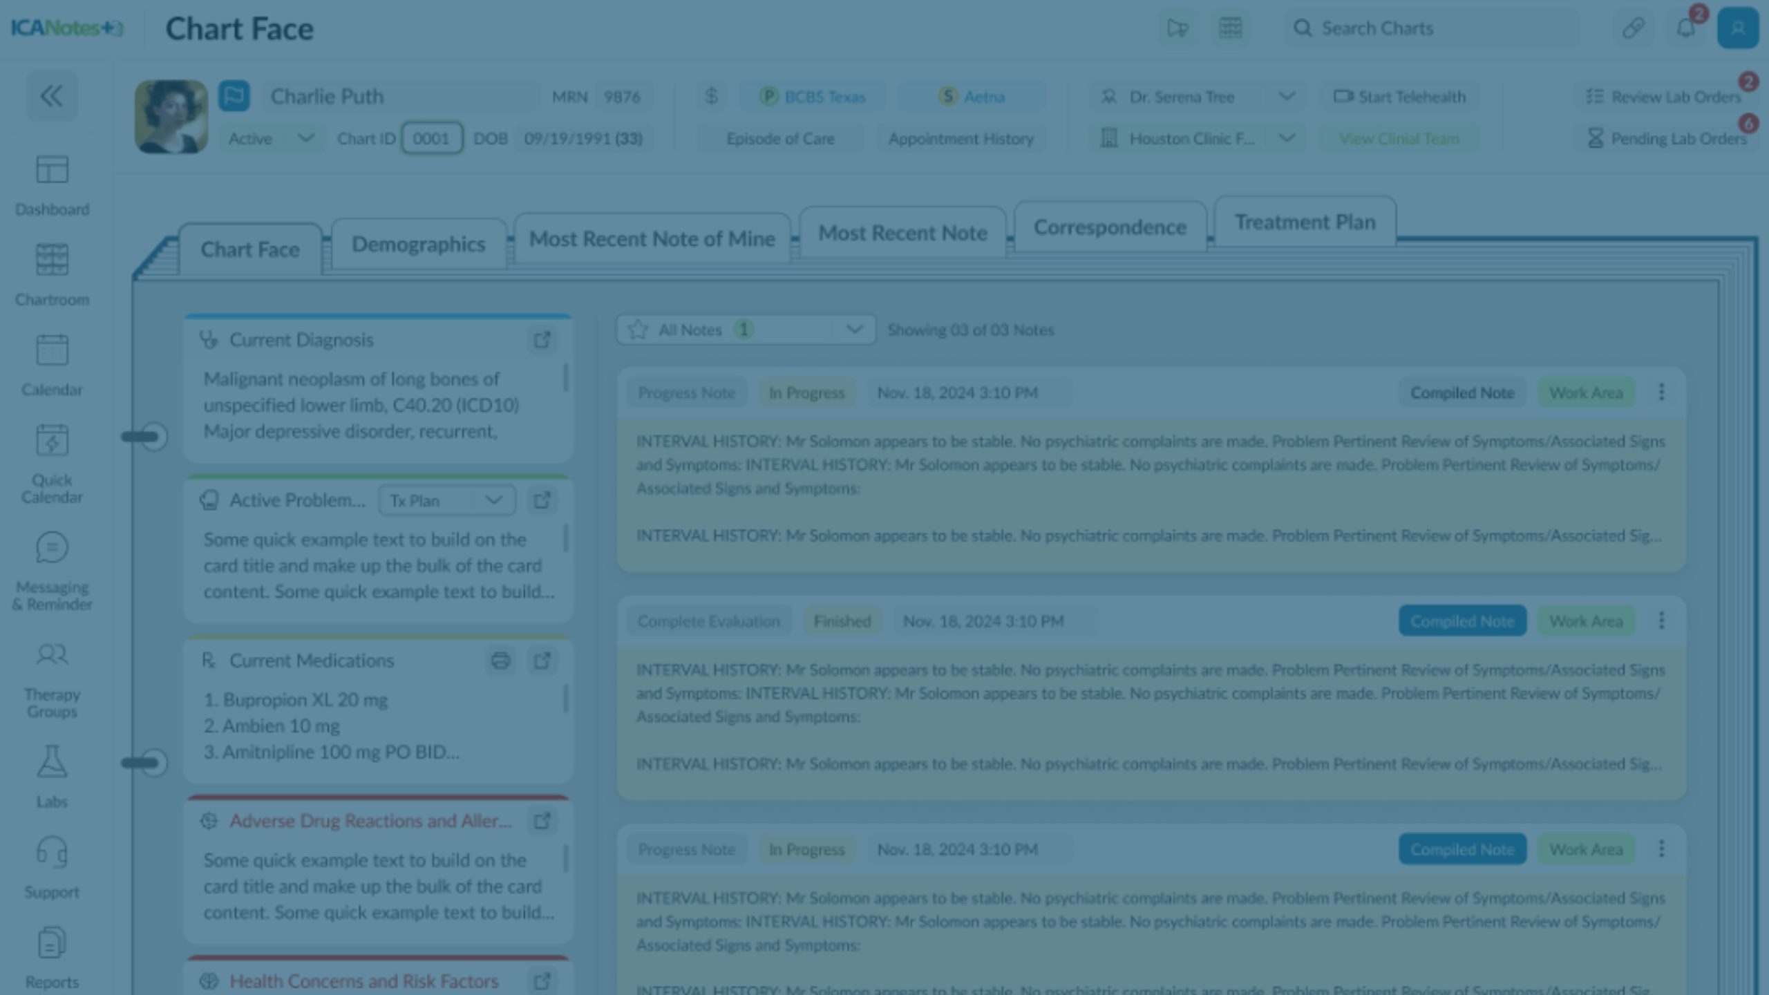Click the notification bell icon
This screenshot has height=995, width=1769.
pos(1685,28)
